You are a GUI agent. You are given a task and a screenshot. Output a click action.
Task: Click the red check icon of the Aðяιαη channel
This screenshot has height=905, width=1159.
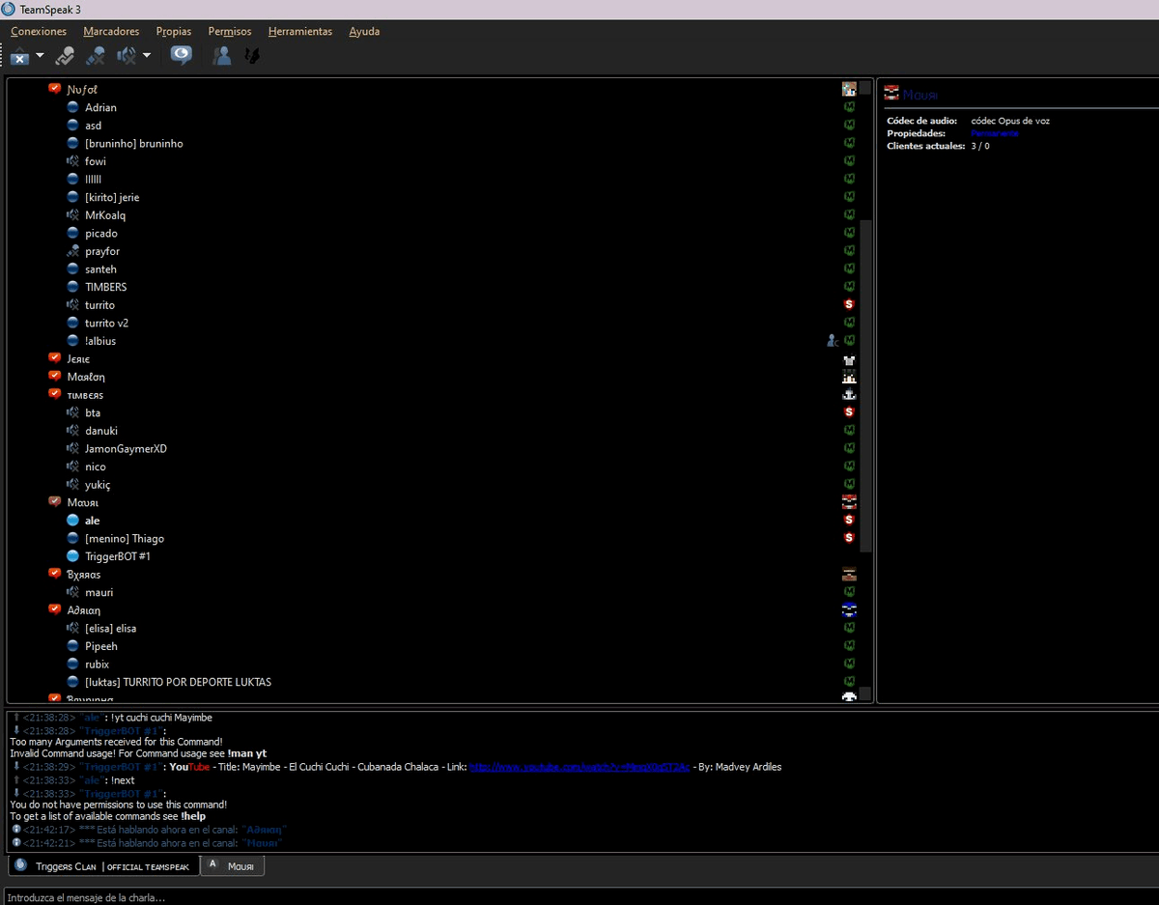(55, 609)
